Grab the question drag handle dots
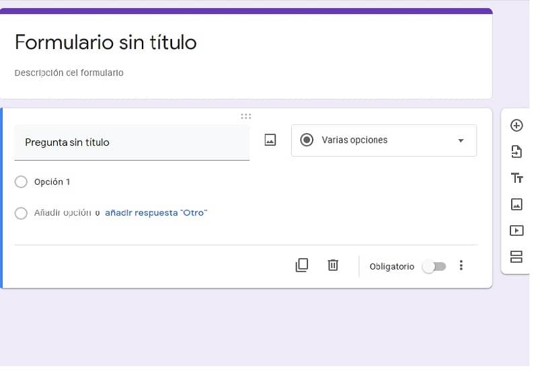 click(x=245, y=116)
